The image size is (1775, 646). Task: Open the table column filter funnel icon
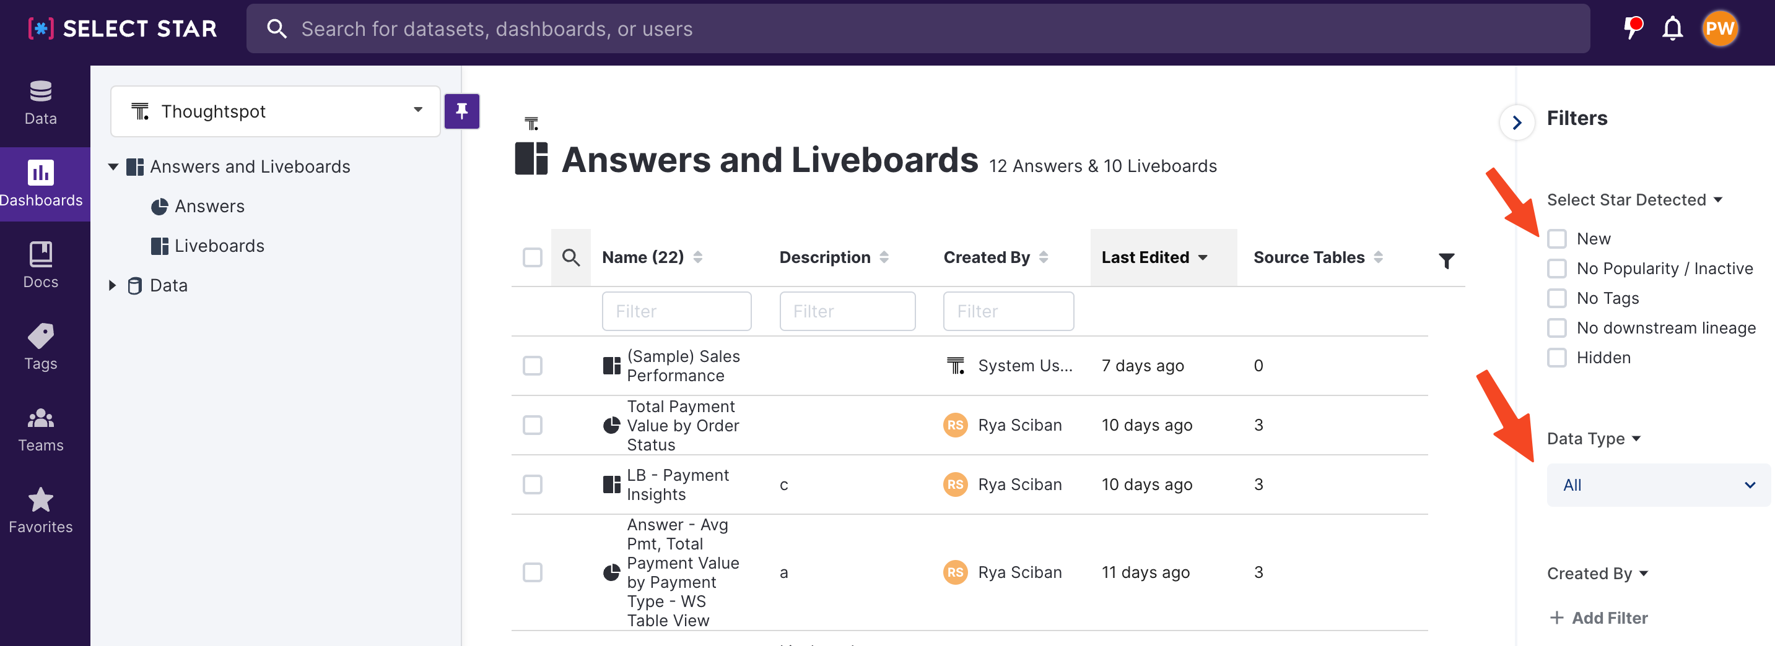pos(1446,261)
